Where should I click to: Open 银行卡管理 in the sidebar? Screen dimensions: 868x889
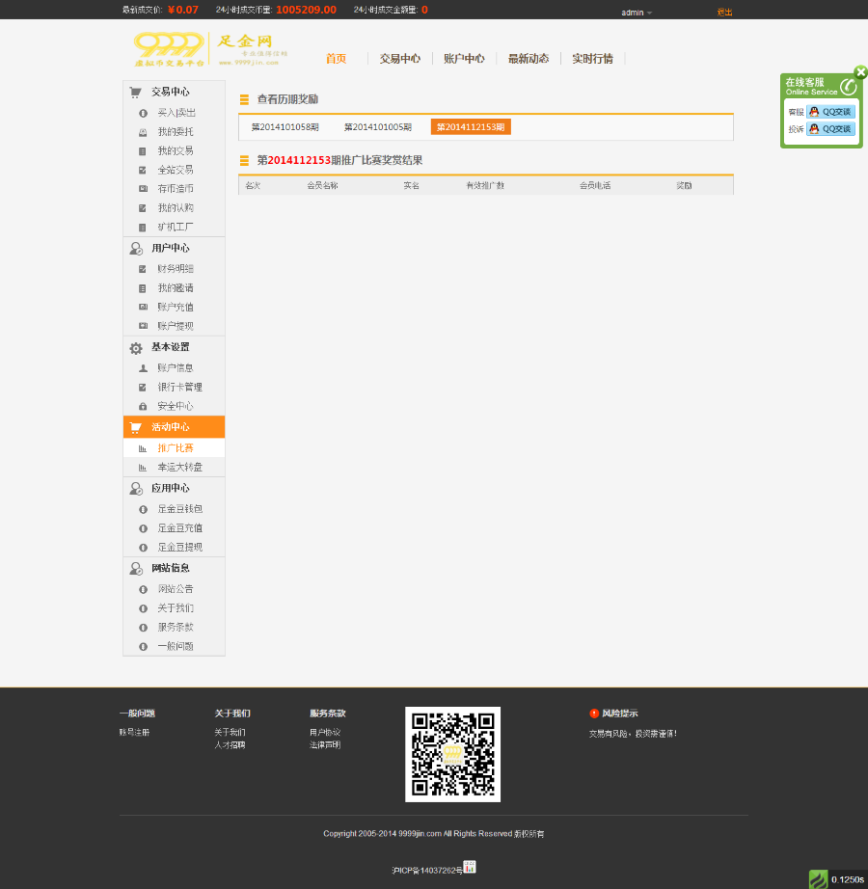tap(179, 387)
